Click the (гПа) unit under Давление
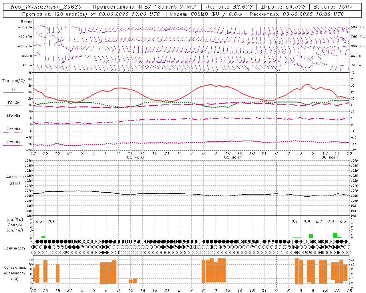The width and height of the screenshot is (366, 293). tap(14, 183)
